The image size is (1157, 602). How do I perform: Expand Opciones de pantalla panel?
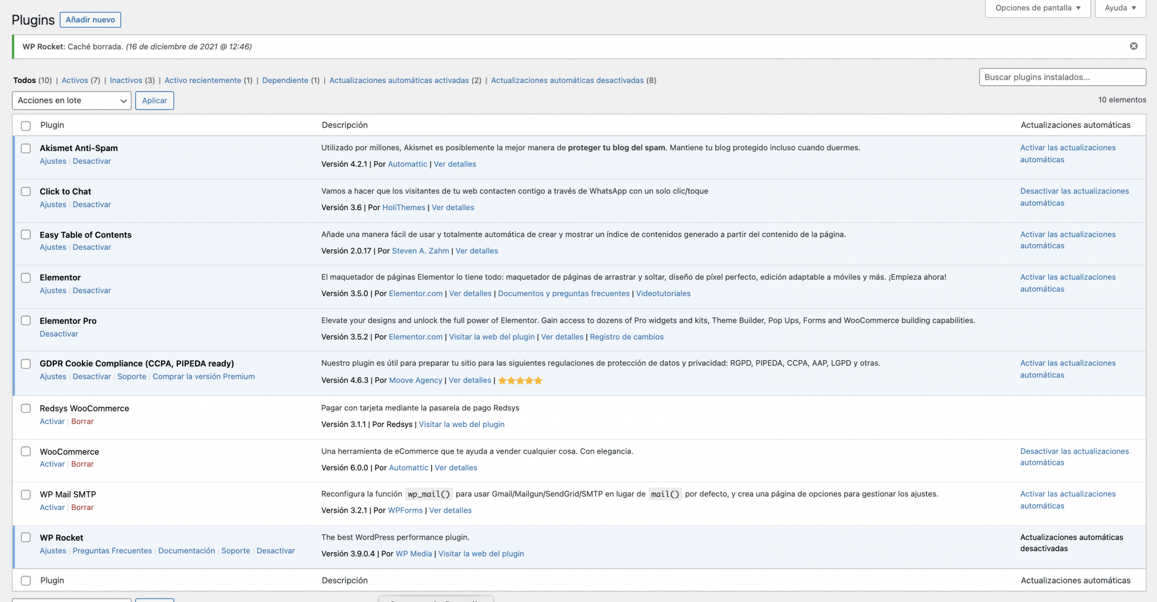click(x=1038, y=8)
